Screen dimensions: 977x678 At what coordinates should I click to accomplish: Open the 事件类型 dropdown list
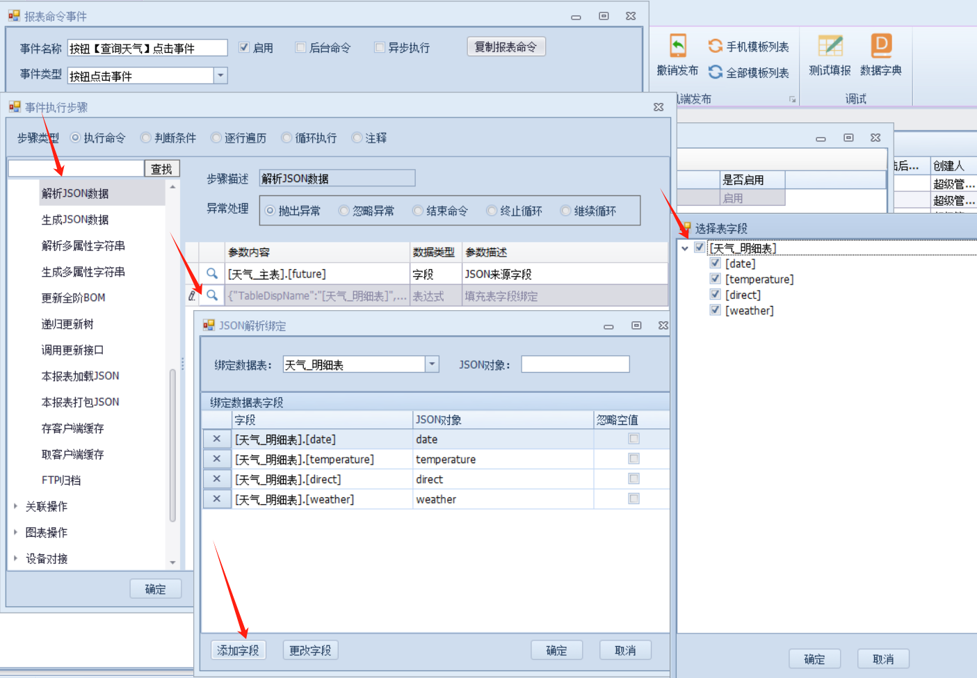coord(220,75)
